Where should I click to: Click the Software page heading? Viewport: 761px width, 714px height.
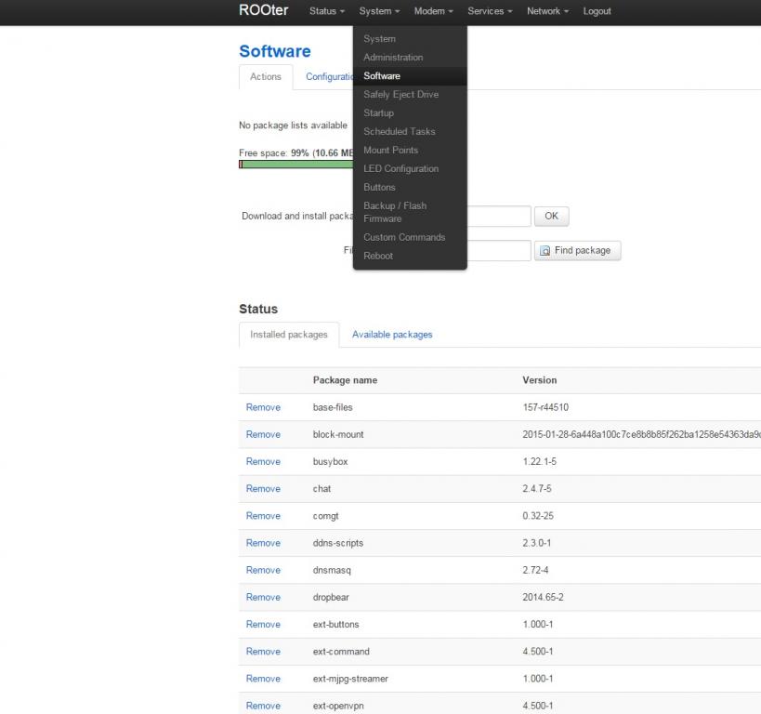[x=275, y=51]
